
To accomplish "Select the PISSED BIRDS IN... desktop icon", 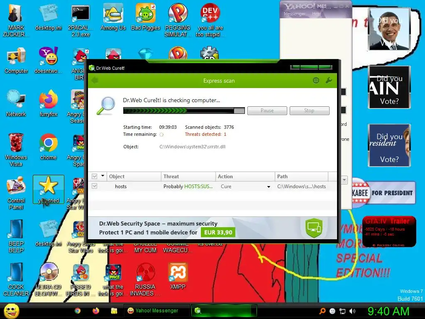I will [x=81, y=280].
